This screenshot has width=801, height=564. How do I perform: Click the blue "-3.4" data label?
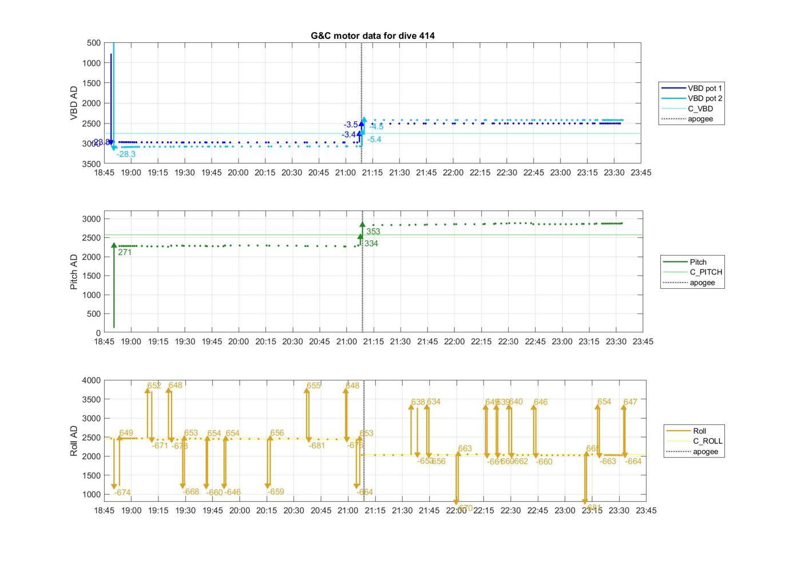[x=349, y=135]
